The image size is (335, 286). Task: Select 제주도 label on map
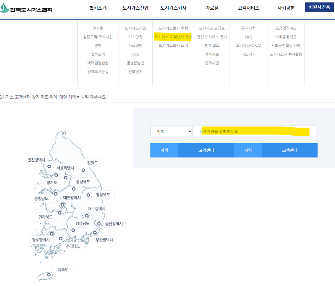(63, 270)
